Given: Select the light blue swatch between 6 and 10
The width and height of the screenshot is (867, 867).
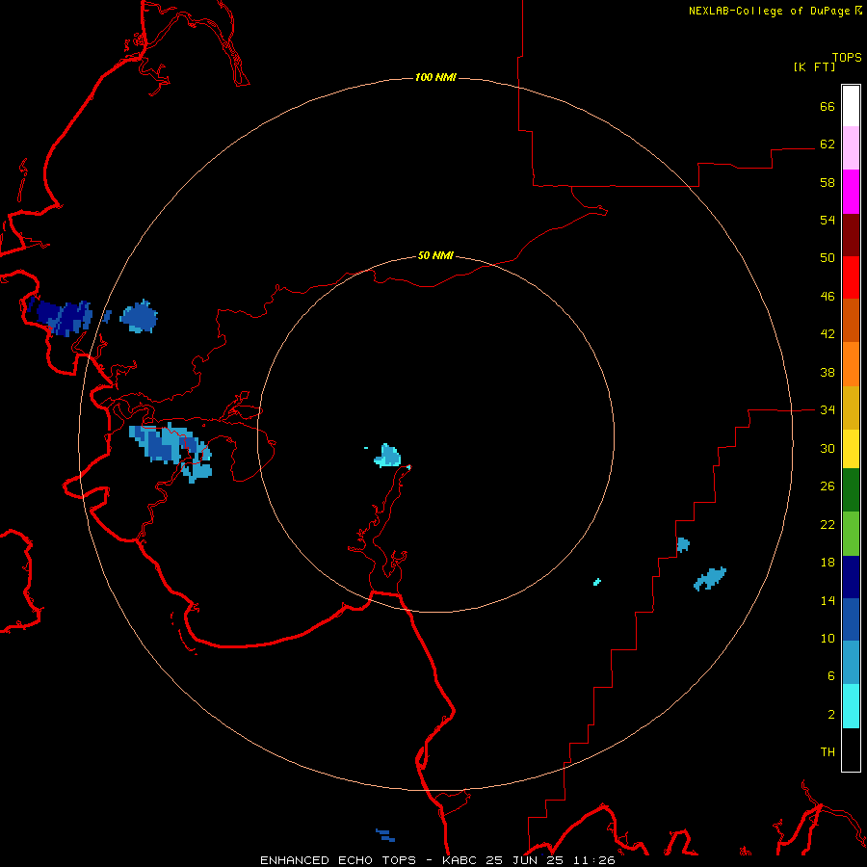Looking at the screenshot, I should (851, 663).
